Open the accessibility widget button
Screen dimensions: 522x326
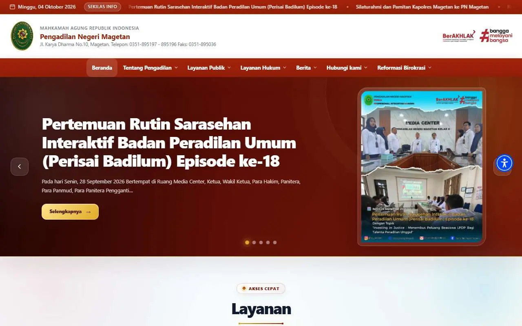pyautogui.click(x=504, y=163)
